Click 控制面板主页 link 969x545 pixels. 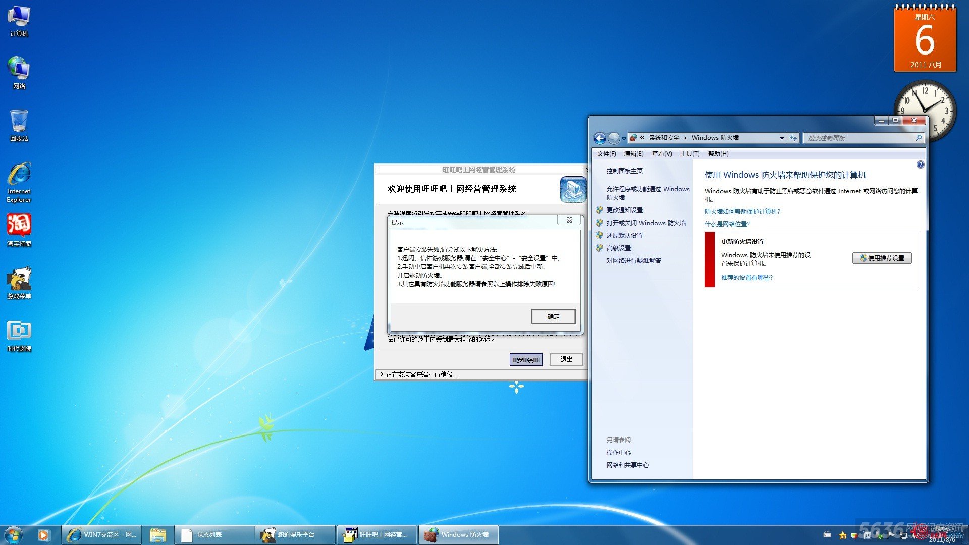pyautogui.click(x=624, y=171)
